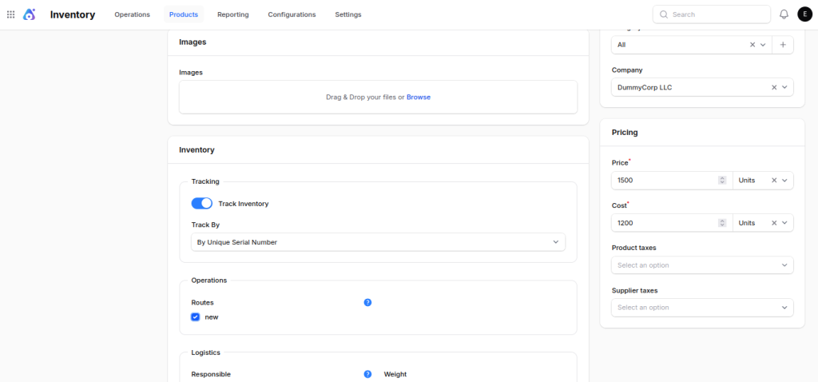Toggle the Track Inventory switch
Image resolution: width=818 pixels, height=382 pixels.
click(x=202, y=204)
